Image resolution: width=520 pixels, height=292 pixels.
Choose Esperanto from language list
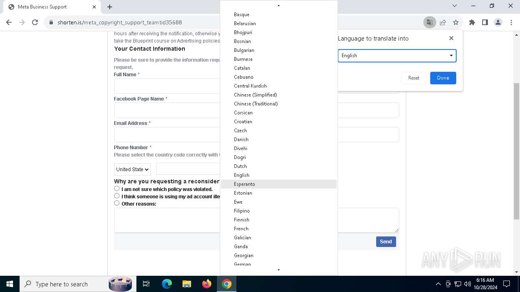pyautogui.click(x=279, y=184)
